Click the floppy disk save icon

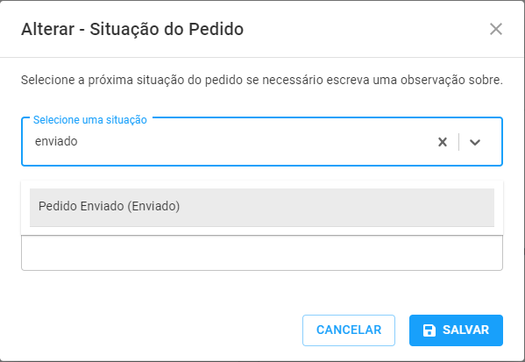(x=429, y=330)
